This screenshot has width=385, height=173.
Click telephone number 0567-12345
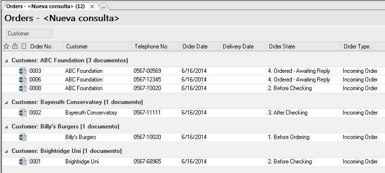click(147, 80)
